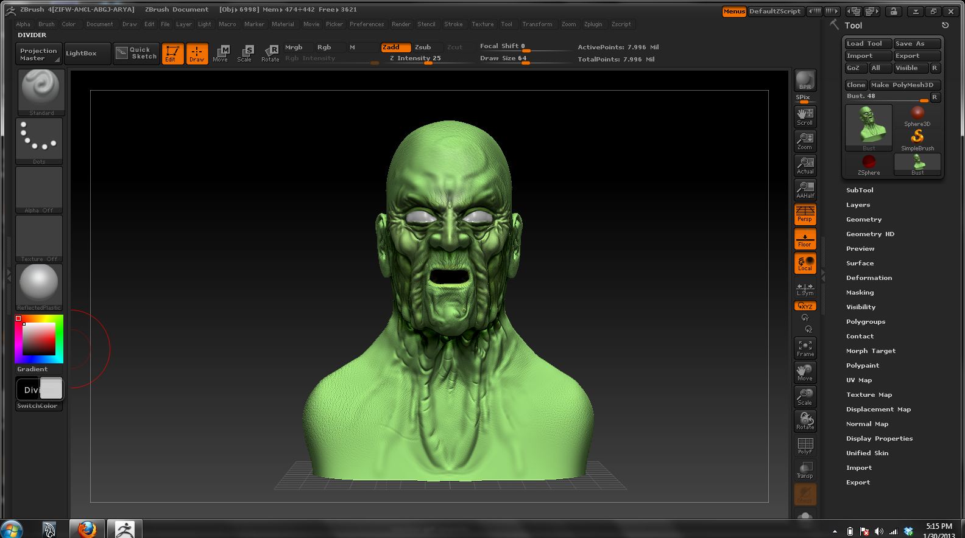Open the Zplugin menu

click(593, 24)
